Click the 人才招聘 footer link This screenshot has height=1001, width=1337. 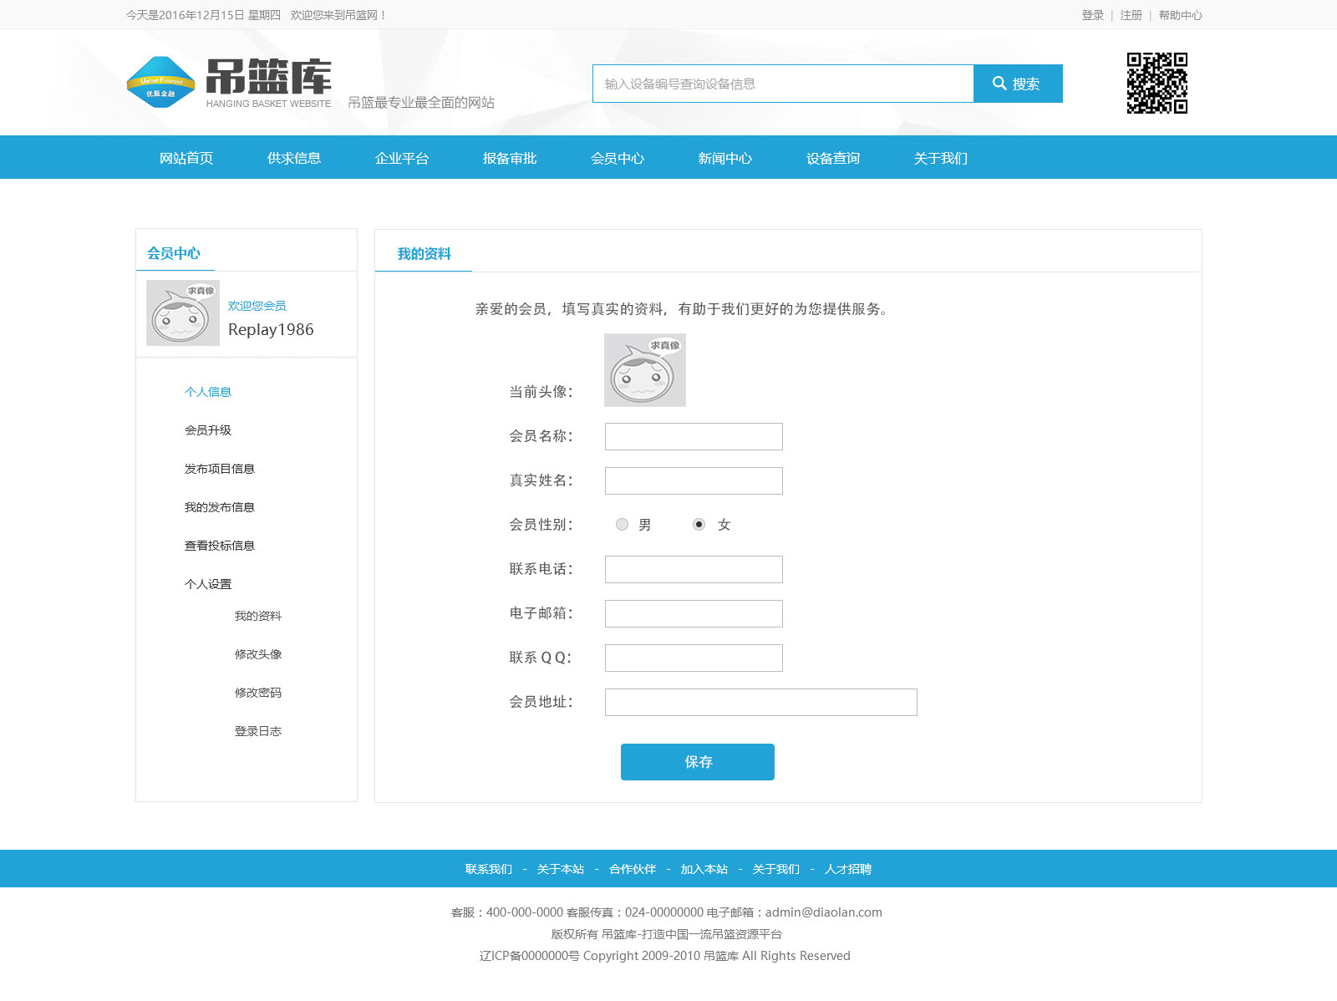[x=849, y=869]
